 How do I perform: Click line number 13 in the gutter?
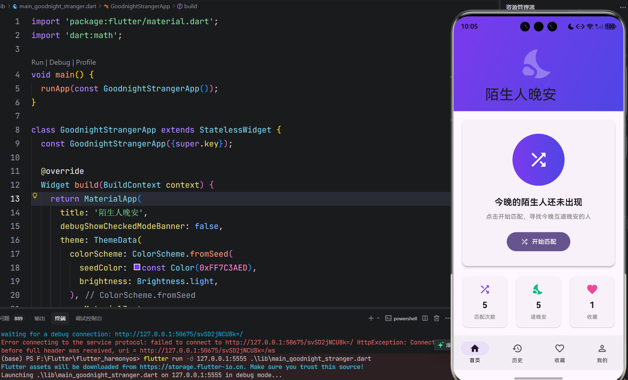pos(15,199)
